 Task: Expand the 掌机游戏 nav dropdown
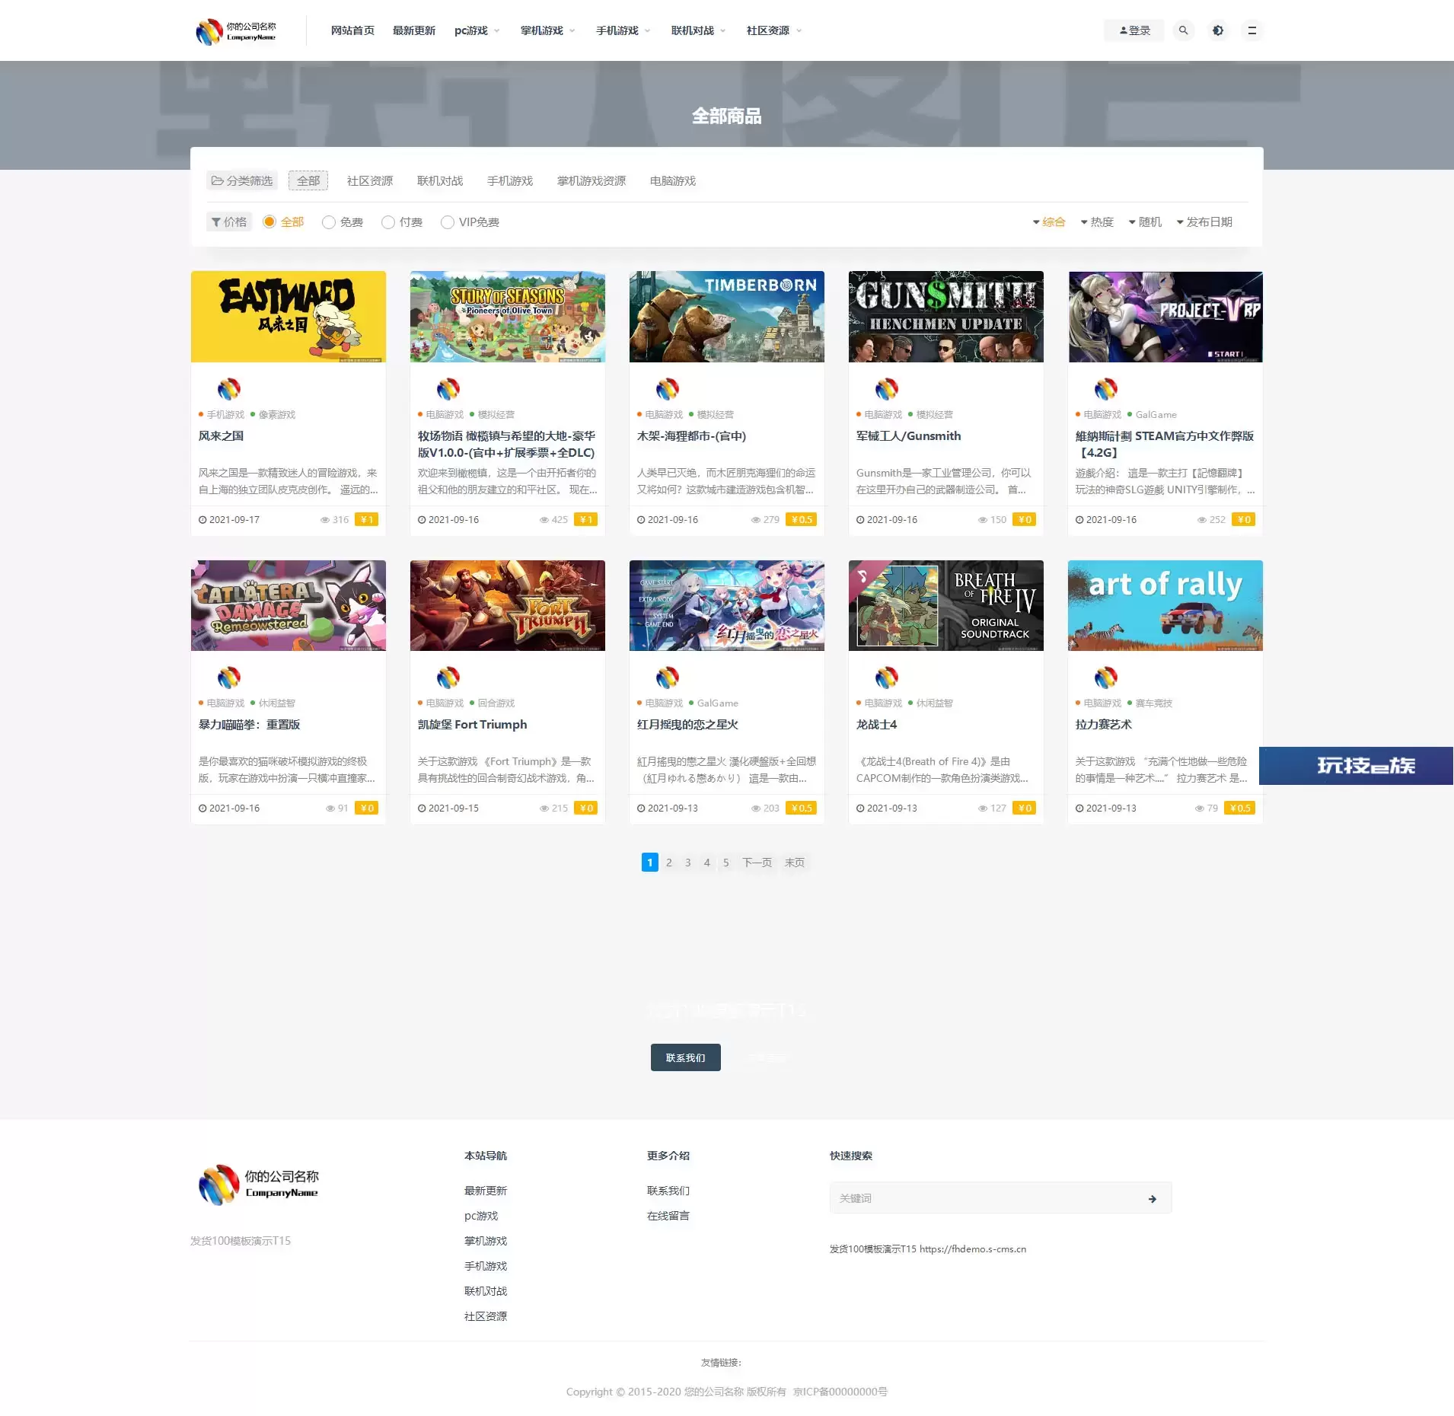coord(548,30)
